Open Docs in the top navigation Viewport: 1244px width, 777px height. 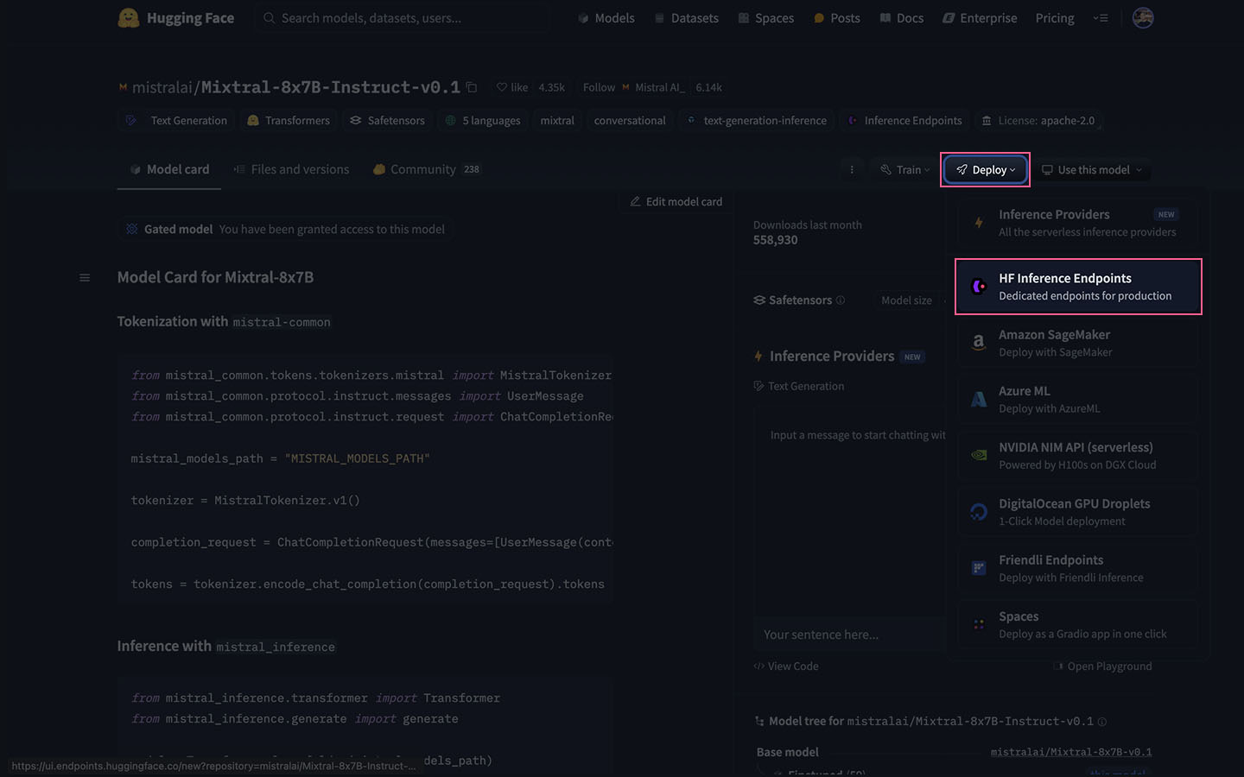pos(901,18)
